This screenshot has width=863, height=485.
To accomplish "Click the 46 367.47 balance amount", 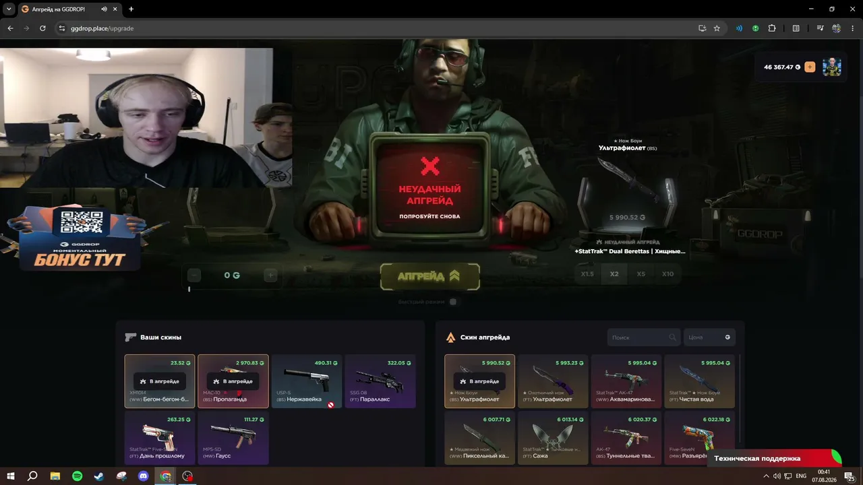I will 782,67.
